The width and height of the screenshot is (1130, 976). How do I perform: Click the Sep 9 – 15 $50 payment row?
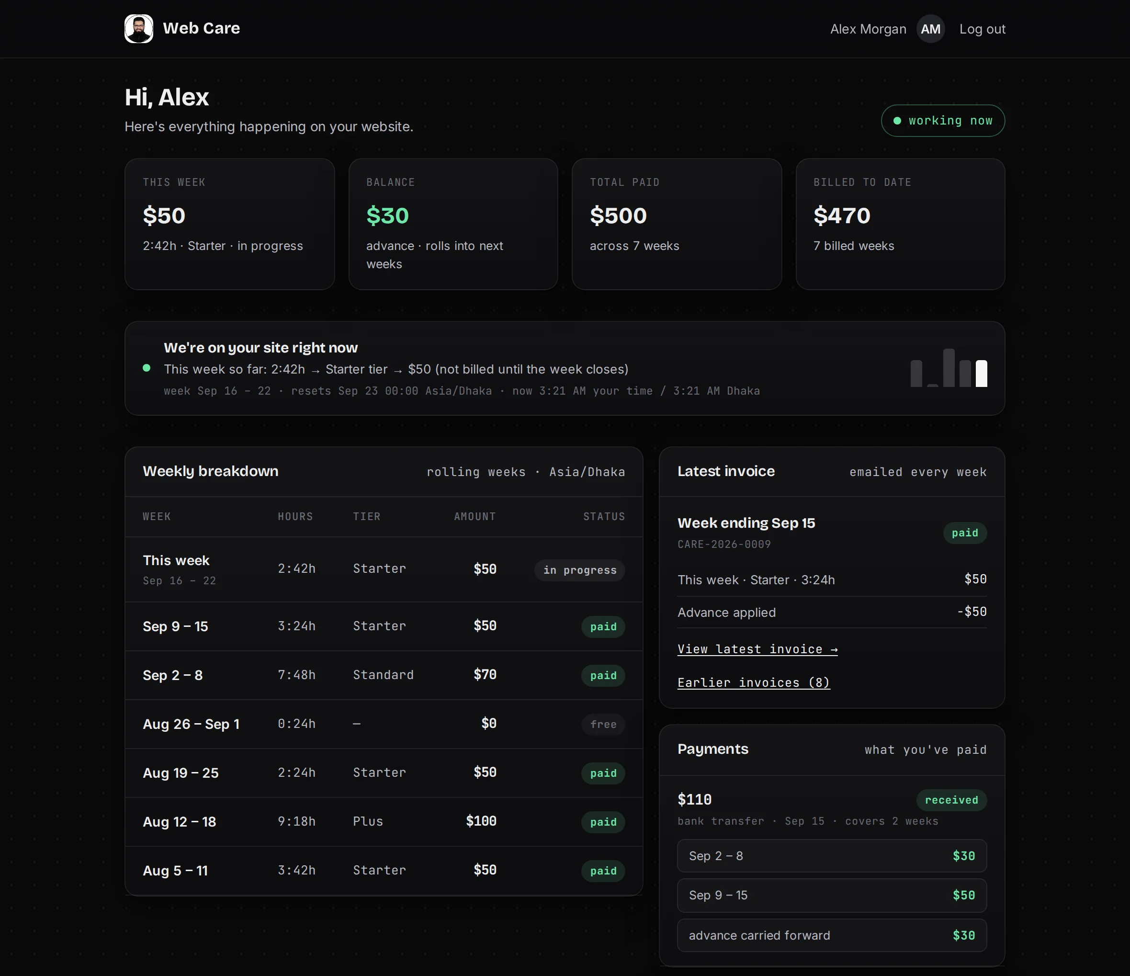[x=832, y=895]
